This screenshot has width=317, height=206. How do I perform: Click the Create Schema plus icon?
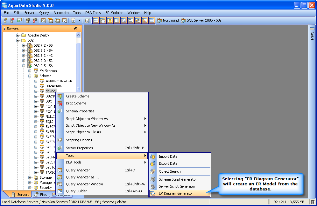pos(60,96)
